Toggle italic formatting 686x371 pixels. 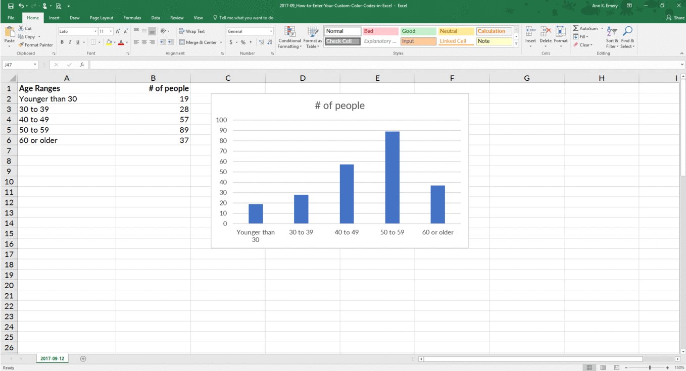(x=69, y=42)
